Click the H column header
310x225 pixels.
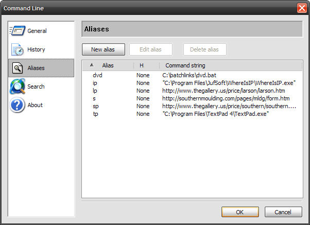[142, 65]
